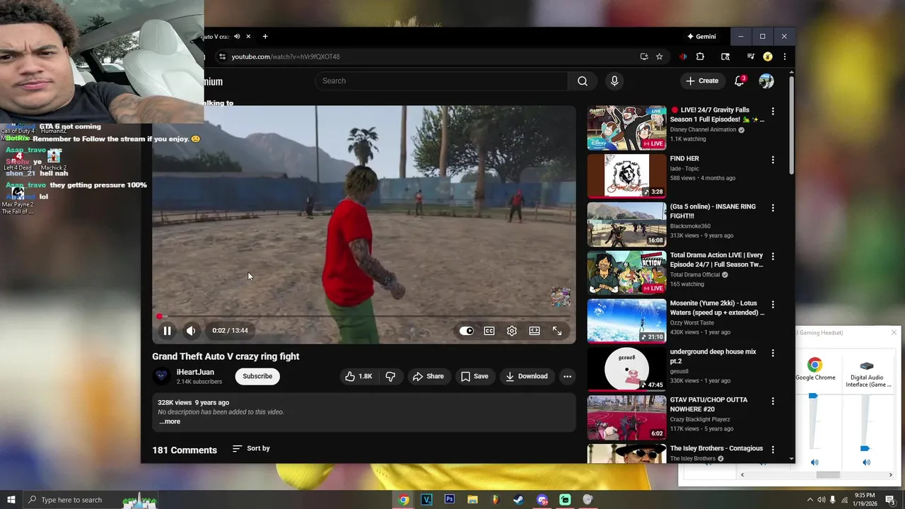Viewport: 905px width, 509px height.
Task: Adjust Digital Audio Interface volume slider
Action: (865, 448)
